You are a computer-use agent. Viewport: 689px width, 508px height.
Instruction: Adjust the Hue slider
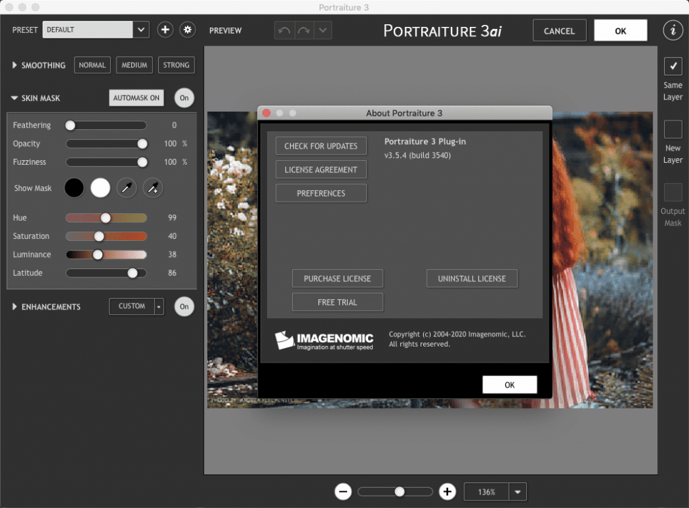click(106, 218)
